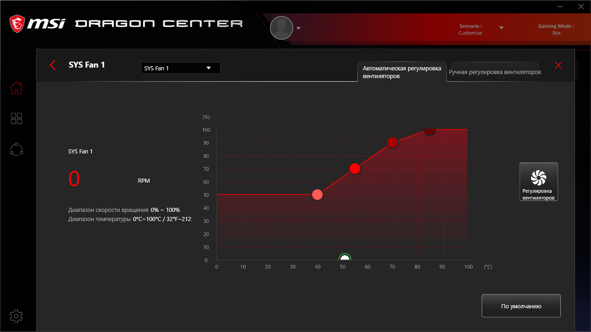Open the Home sidebar icon
Screen dimensions: 591x332
[x=16, y=88]
